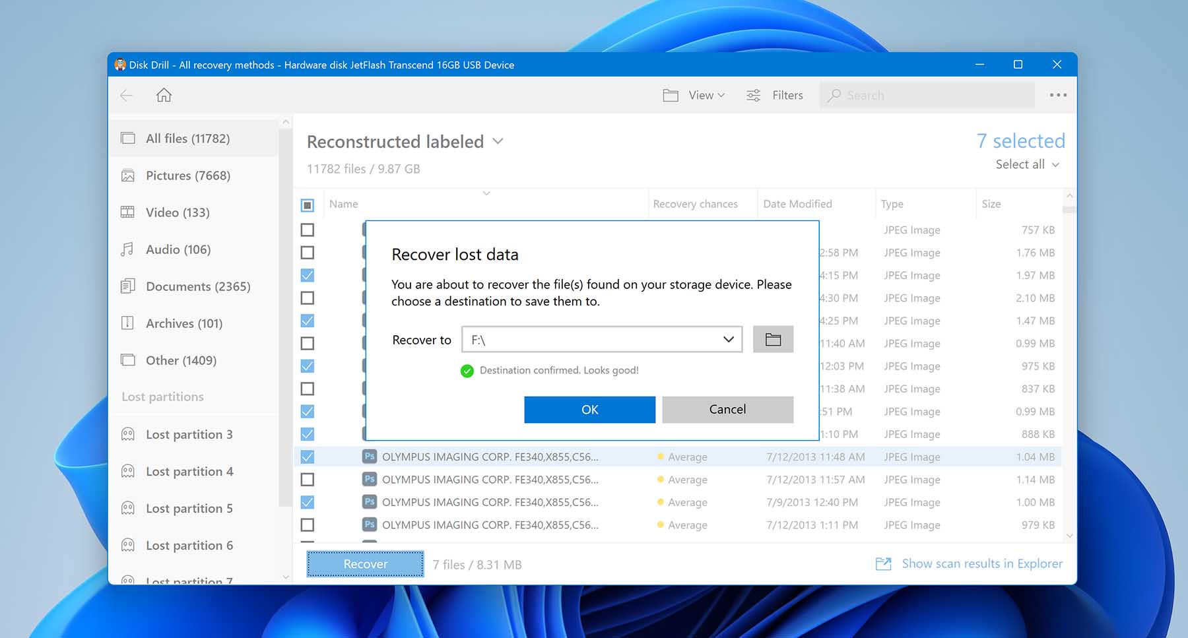This screenshot has height=638, width=1188.
Task: Expand the Reconstructed labeled dropdown chevron
Action: coord(498,141)
